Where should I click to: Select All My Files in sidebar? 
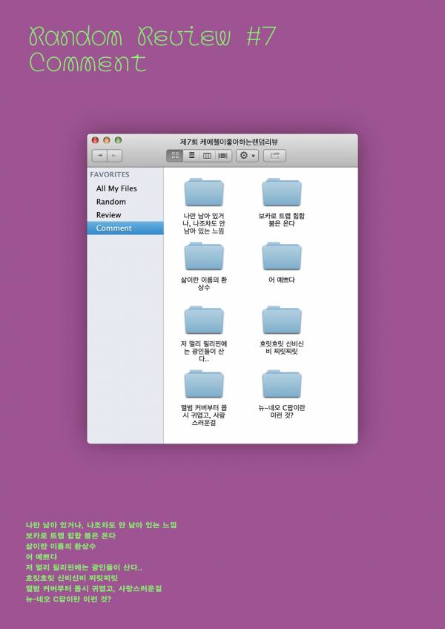(116, 188)
